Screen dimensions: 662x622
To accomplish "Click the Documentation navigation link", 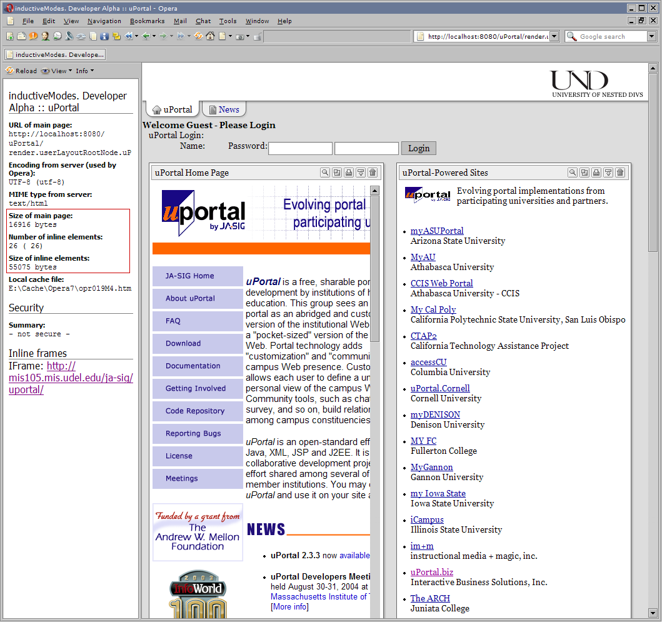I will tap(198, 366).
